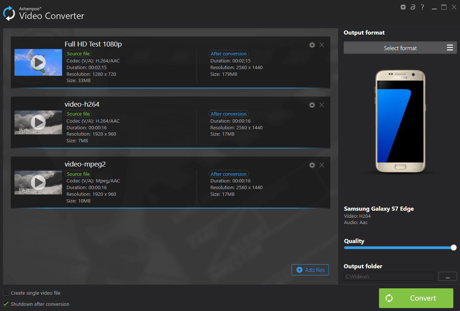
Task: Select the Source file tag on video-h264
Action: 78,114
